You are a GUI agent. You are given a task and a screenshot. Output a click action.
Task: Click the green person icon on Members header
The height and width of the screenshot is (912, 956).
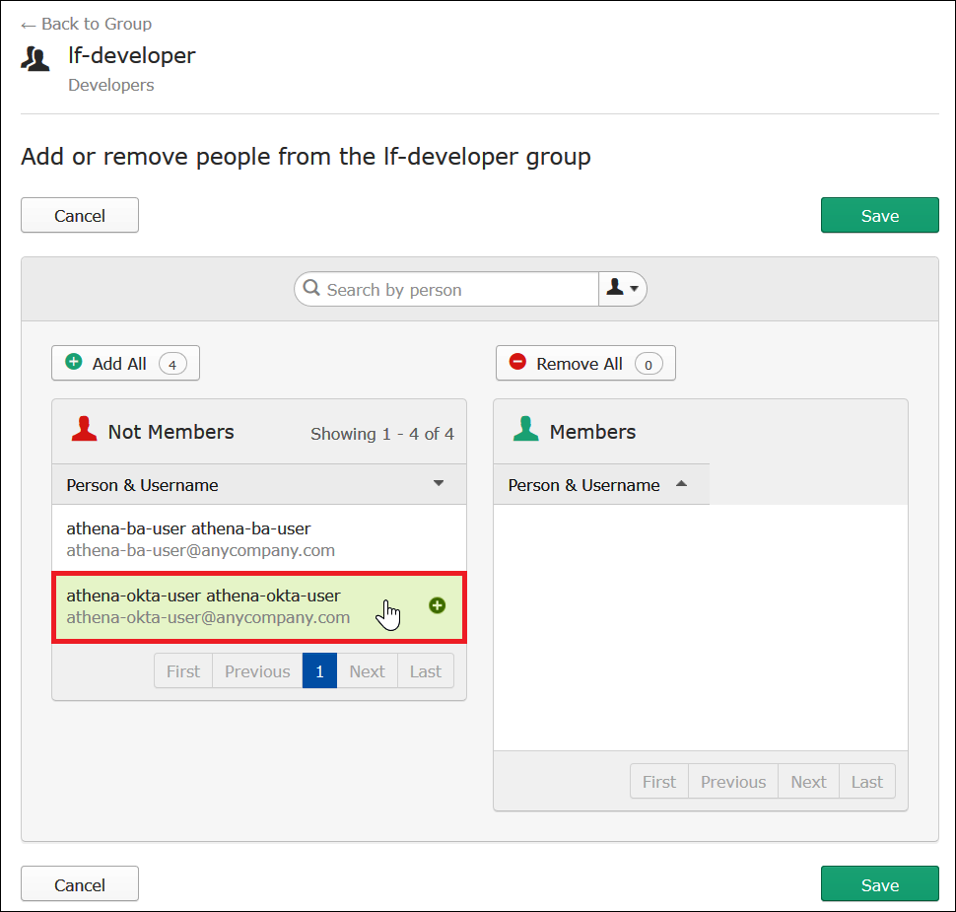pyautogui.click(x=525, y=428)
